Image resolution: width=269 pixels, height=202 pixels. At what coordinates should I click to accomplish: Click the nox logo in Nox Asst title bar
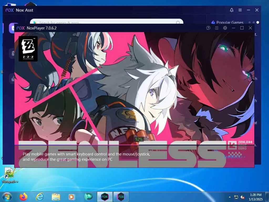10,10
